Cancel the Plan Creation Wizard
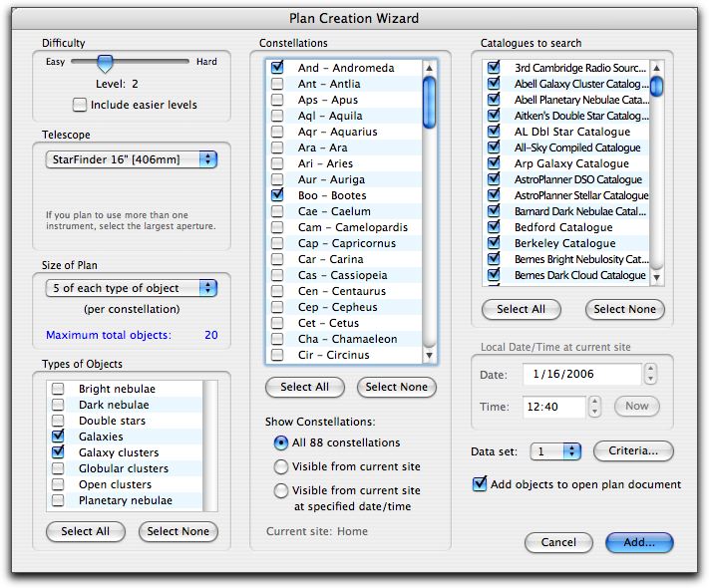 558,543
